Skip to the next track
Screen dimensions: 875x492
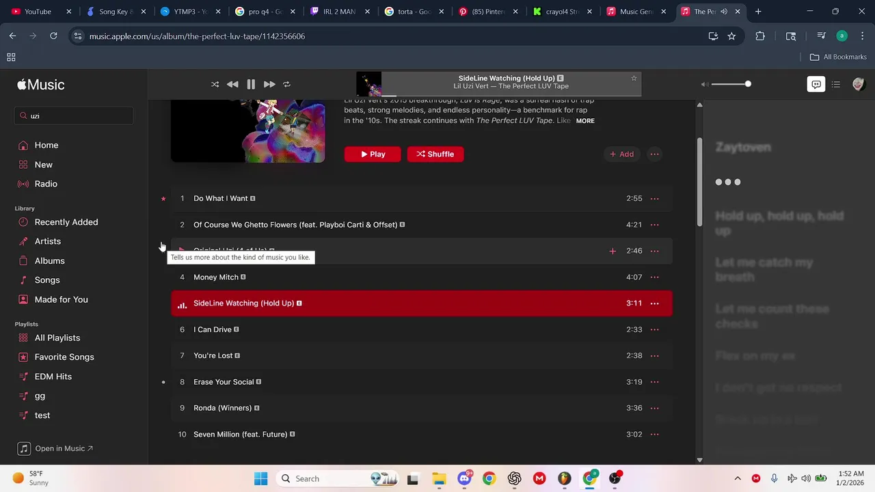pyautogui.click(x=269, y=84)
